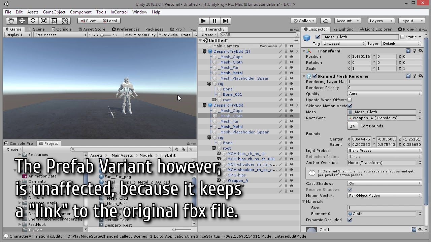Toggle visibility eye for Main Camera

(292, 46)
